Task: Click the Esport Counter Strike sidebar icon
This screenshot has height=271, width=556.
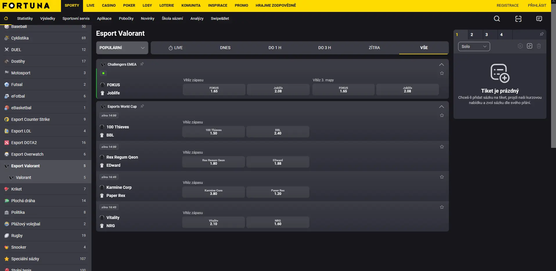Action: pos(7,119)
